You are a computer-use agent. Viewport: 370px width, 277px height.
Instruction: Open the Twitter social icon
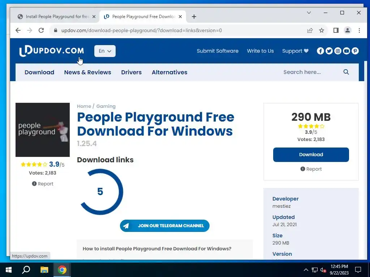[x=329, y=51]
